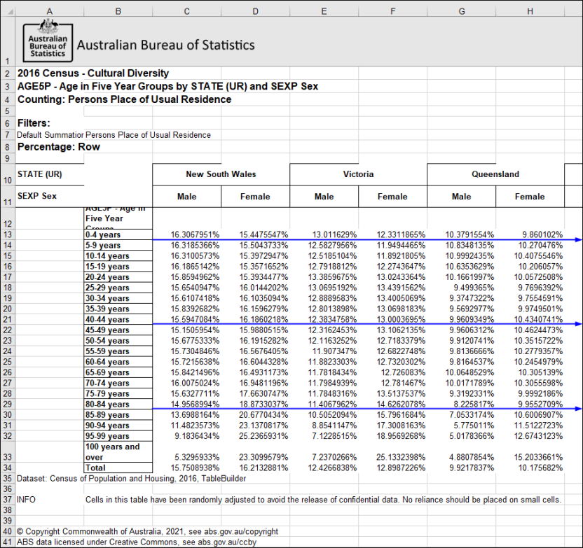Image resolution: width=583 pixels, height=548 pixels.
Task: Click 'AGE5P - Age in Five Year Groups' heading cell
Action: pyautogui.click(x=167, y=87)
